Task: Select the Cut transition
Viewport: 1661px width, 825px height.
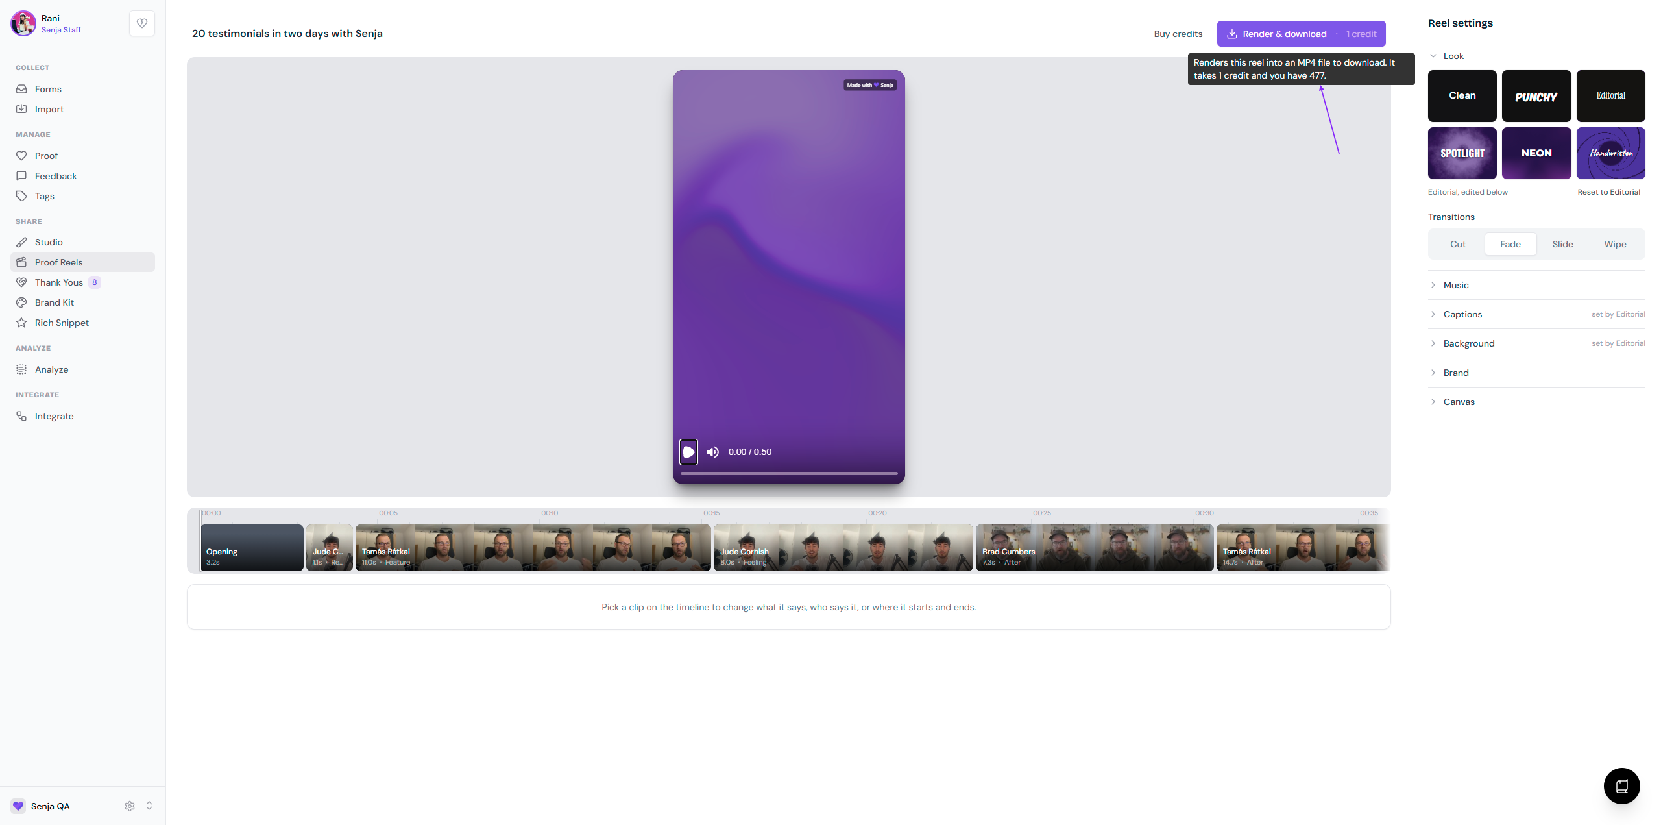Action: [x=1458, y=244]
